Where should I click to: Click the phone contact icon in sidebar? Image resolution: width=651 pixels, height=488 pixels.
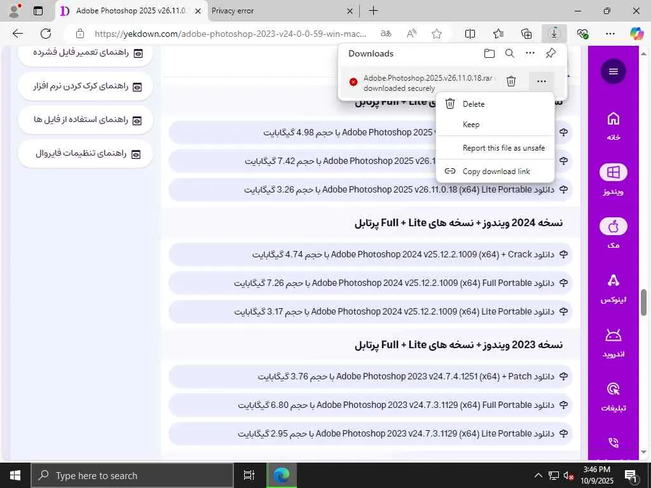tap(613, 443)
